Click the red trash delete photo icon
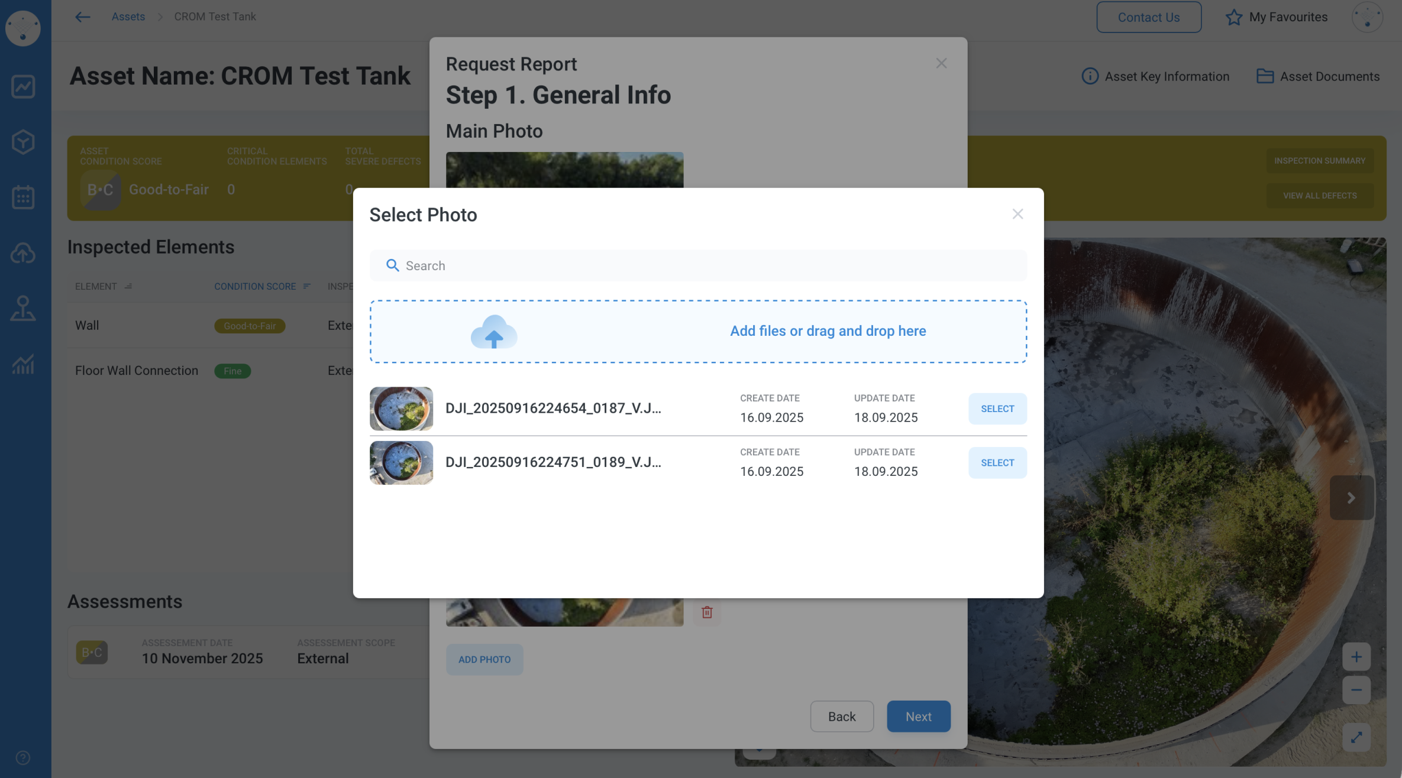The width and height of the screenshot is (1402, 778). click(707, 612)
